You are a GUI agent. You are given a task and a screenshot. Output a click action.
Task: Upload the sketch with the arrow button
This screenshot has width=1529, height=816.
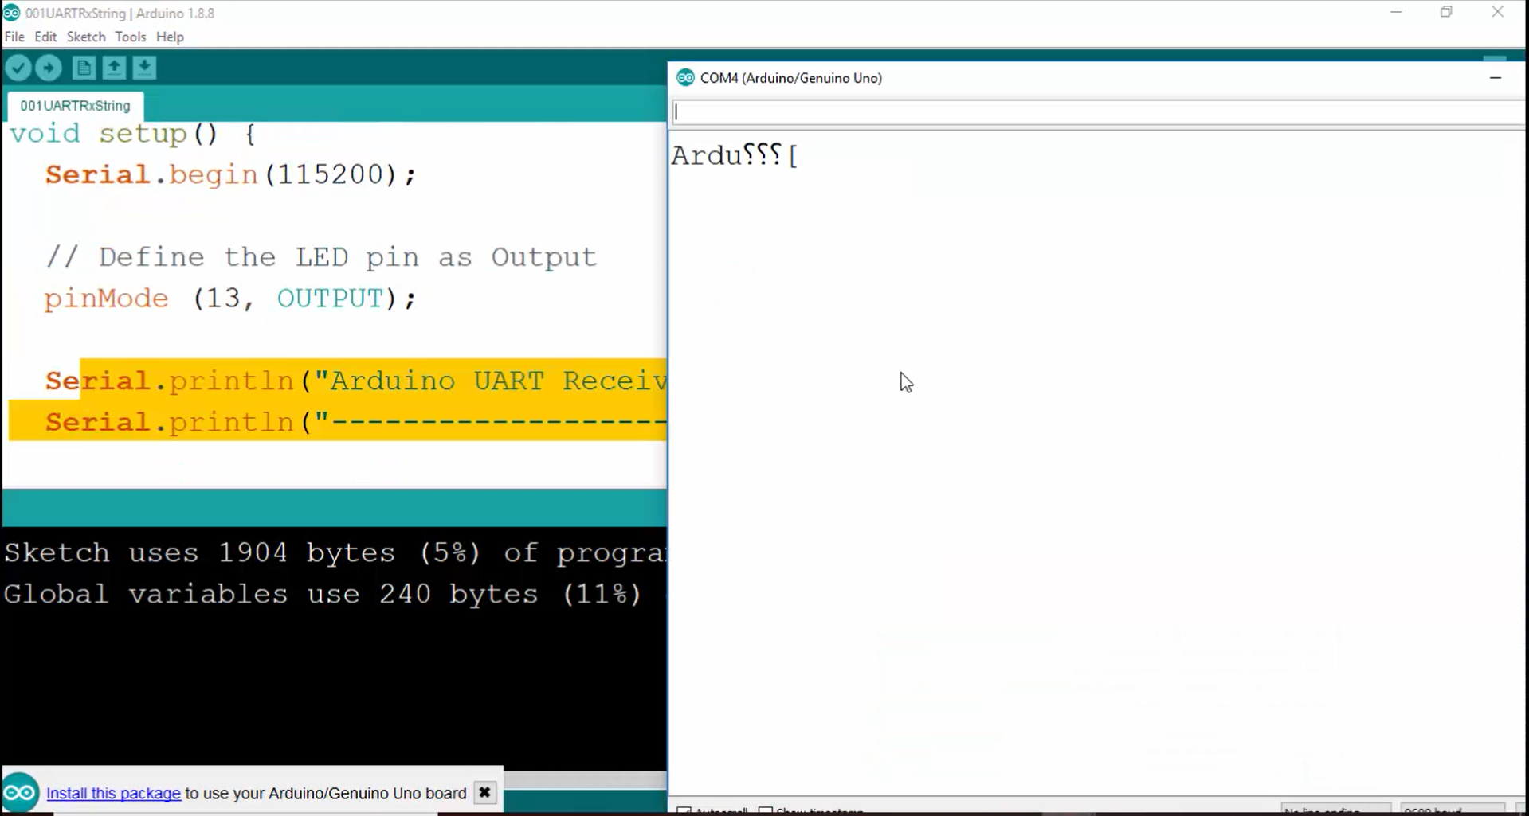click(49, 68)
